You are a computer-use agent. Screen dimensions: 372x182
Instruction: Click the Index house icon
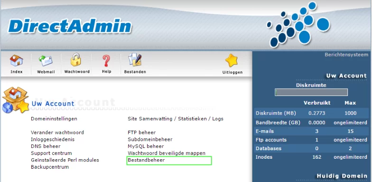(x=16, y=60)
